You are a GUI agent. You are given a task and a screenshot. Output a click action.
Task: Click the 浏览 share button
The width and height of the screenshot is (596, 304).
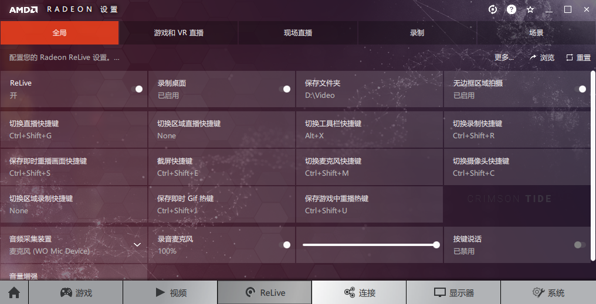[x=541, y=57]
